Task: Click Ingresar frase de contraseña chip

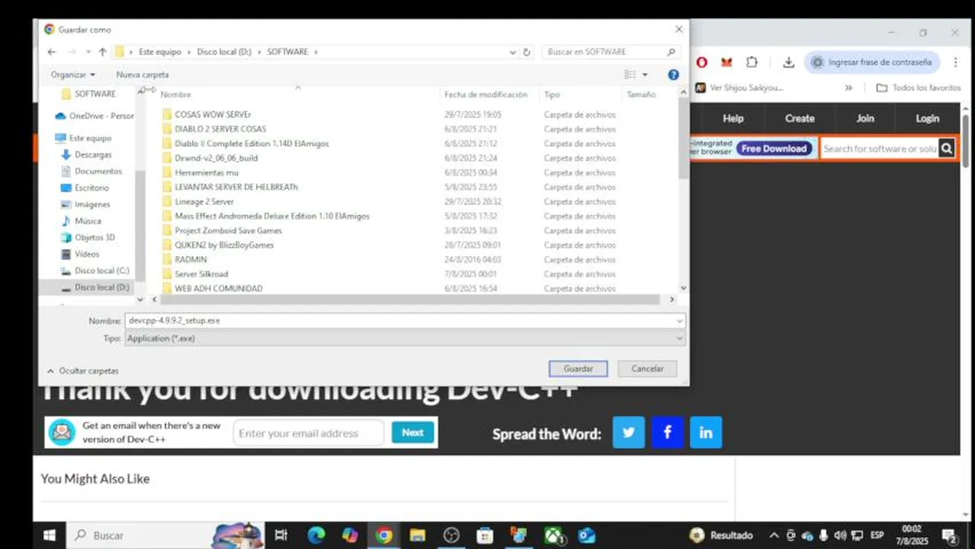Action: tap(873, 63)
